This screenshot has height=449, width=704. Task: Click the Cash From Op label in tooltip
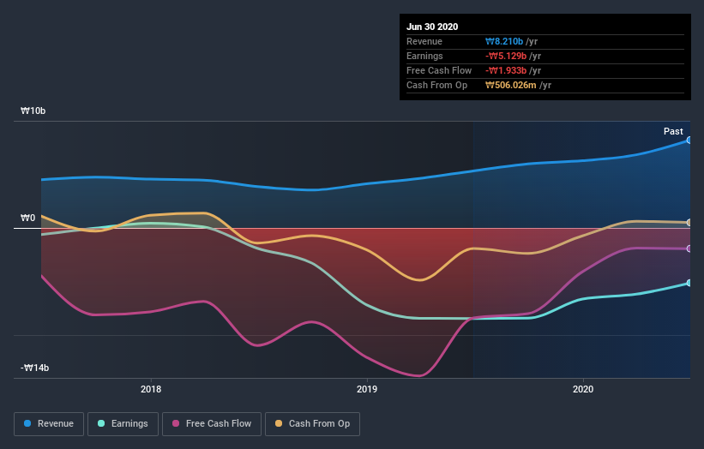436,85
